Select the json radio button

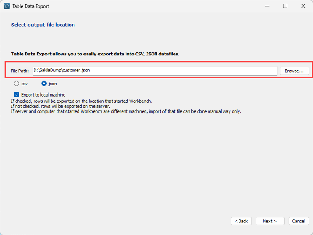click(44, 84)
